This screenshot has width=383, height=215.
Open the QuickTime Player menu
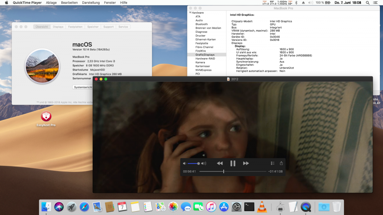tap(27, 3)
